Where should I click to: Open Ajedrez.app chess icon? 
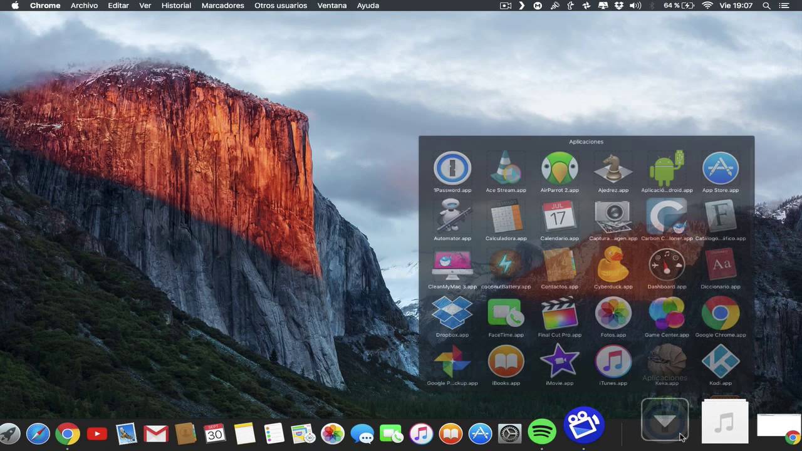[613, 168]
